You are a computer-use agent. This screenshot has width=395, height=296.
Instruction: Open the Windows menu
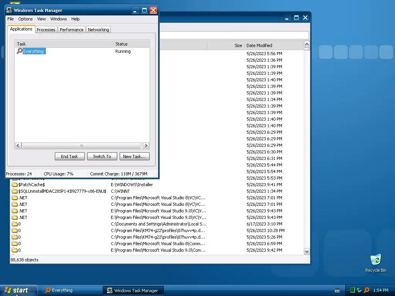click(x=59, y=19)
